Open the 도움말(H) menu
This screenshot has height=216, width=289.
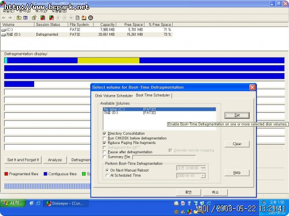click(59, 11)
